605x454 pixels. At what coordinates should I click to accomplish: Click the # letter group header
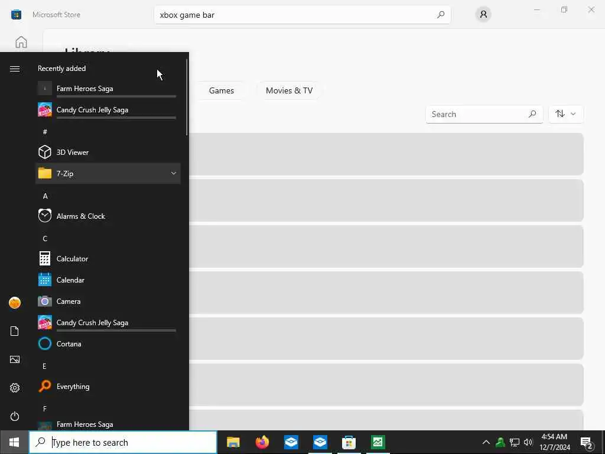click(45, 132)
